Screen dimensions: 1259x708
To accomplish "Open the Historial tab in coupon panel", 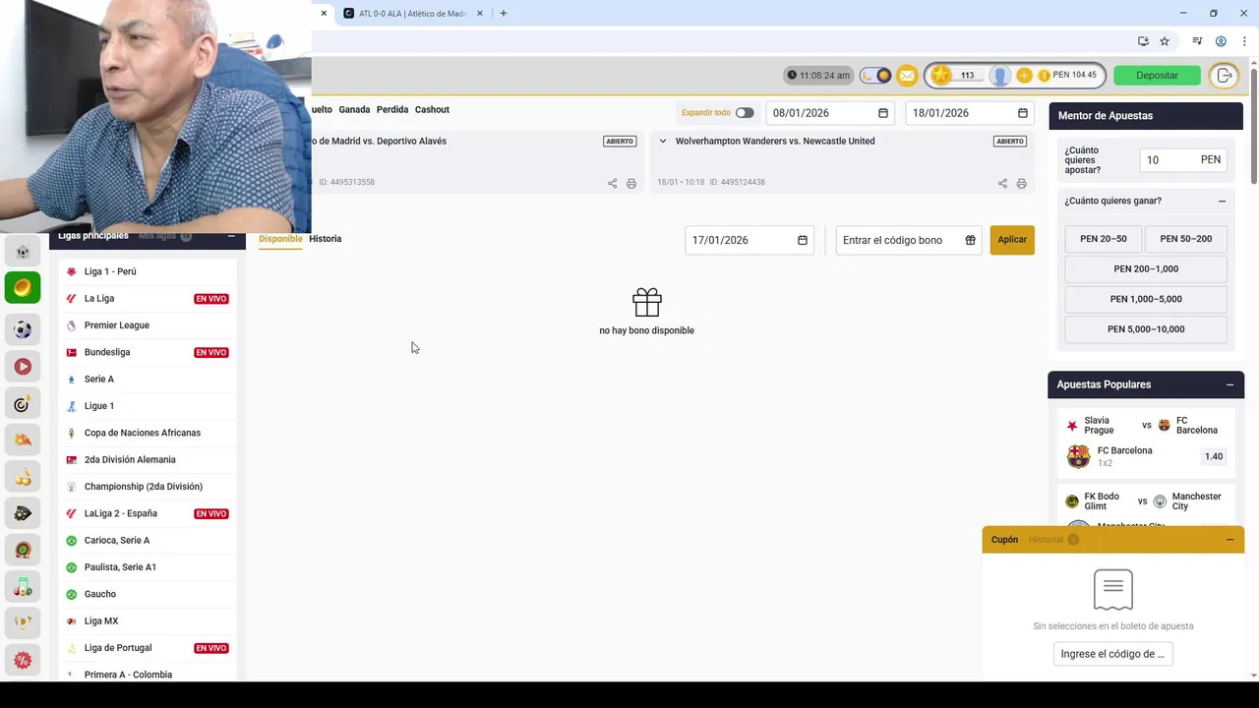I will [x=1053, y=540].
